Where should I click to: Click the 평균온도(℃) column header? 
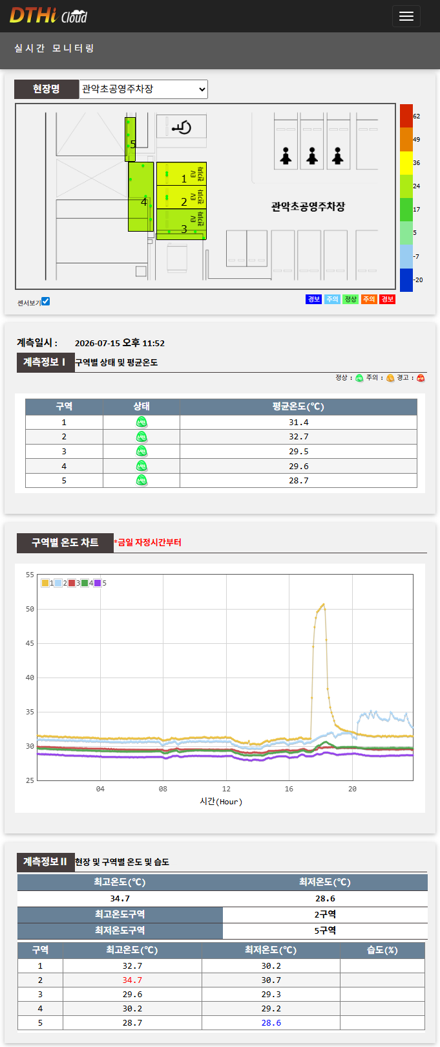[x=299, y=406]
